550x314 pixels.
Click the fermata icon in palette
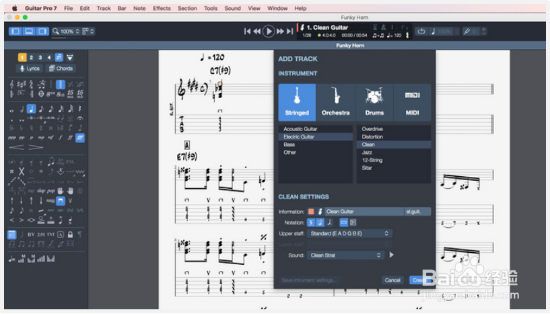coord(80,119)
